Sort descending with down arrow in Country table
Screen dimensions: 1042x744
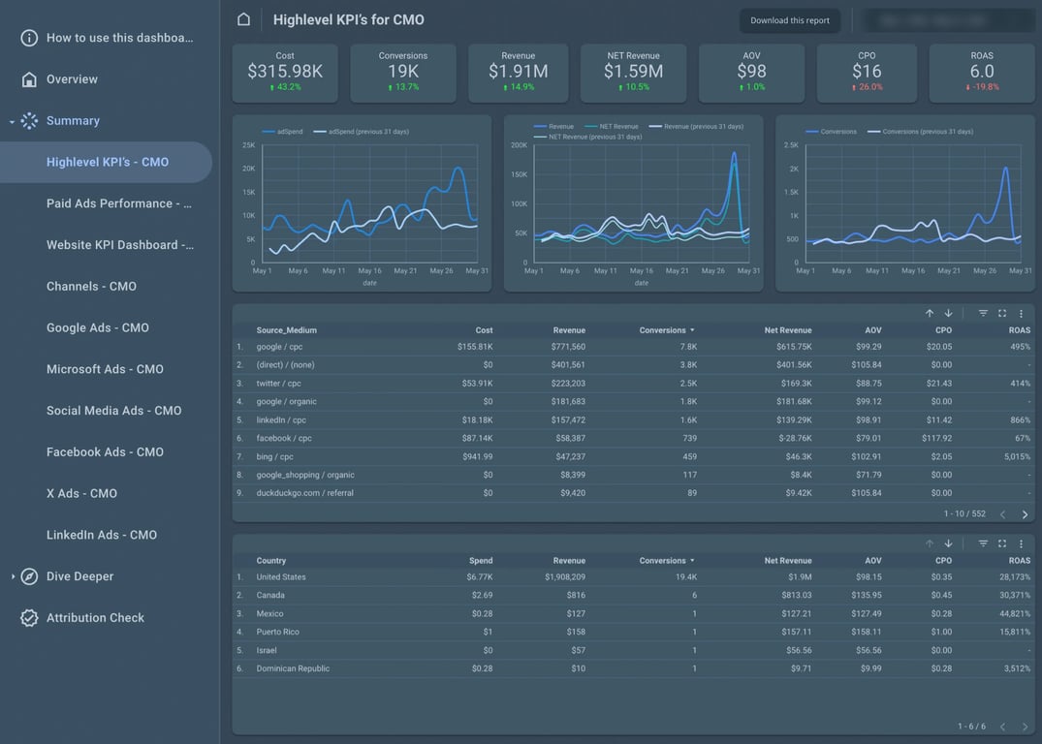948,543
